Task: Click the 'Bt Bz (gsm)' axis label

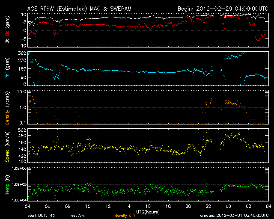Action: pyautogui.click(x=7, y=30)
